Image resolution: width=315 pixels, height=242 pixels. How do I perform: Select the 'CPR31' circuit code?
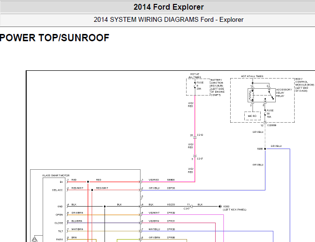click(171, 221)
